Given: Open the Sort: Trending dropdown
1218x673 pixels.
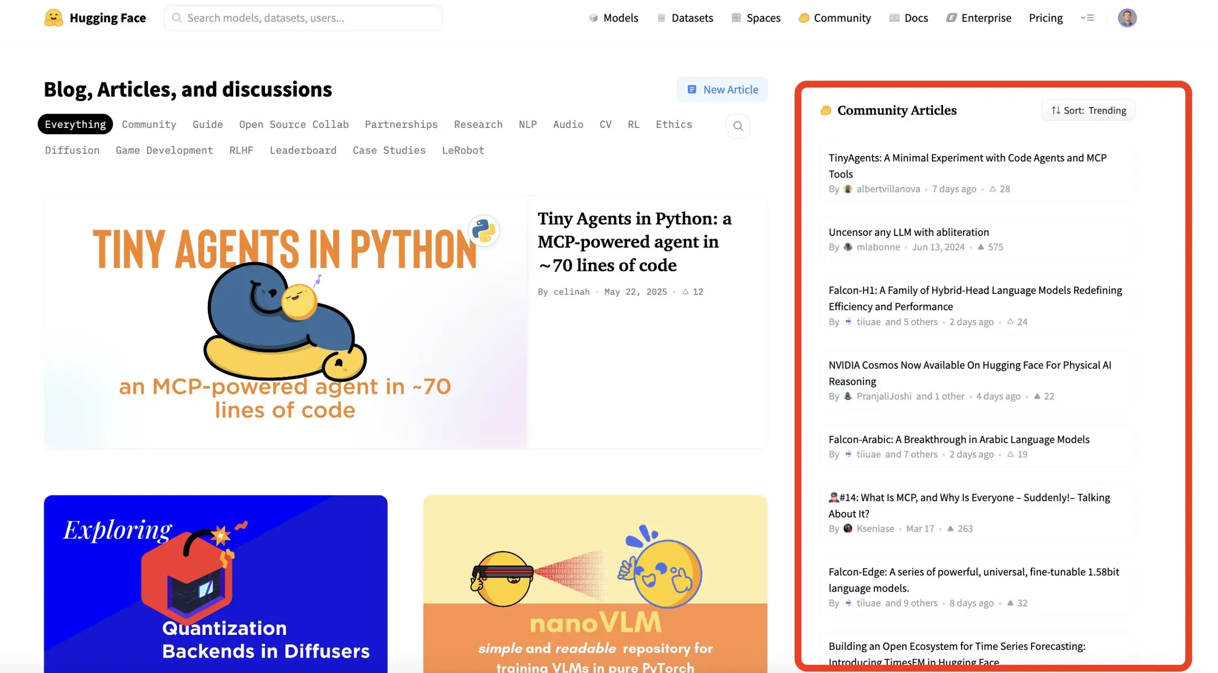Looking at the screenshot, I should (x=1088, y=110).
